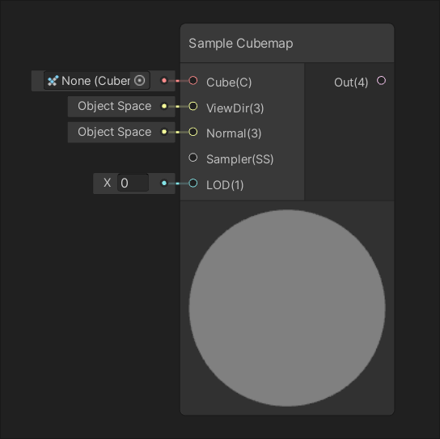The width and height of the screenshot is (440, 439).
Task: Click the cubemap asset icon beside None
Action: pos(53,81)
